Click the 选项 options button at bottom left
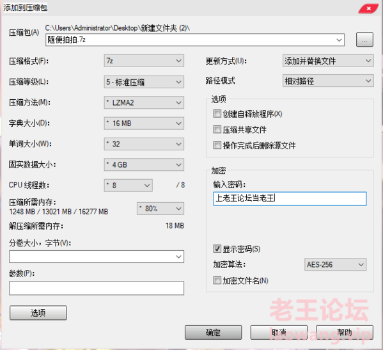The image size is (383, 350). click(38, 313)
